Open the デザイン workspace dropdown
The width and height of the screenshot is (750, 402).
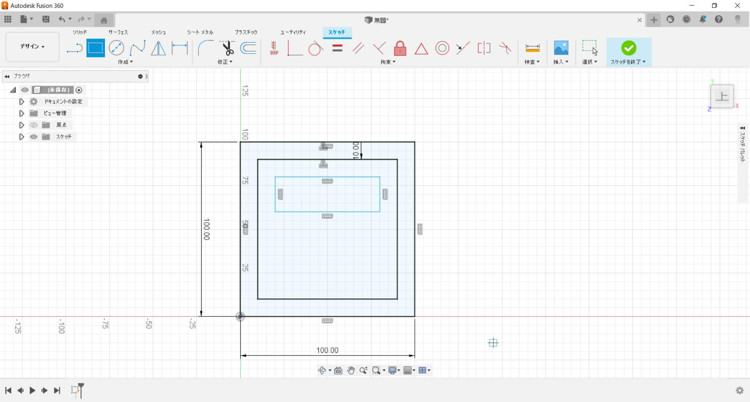pos(32,46)
